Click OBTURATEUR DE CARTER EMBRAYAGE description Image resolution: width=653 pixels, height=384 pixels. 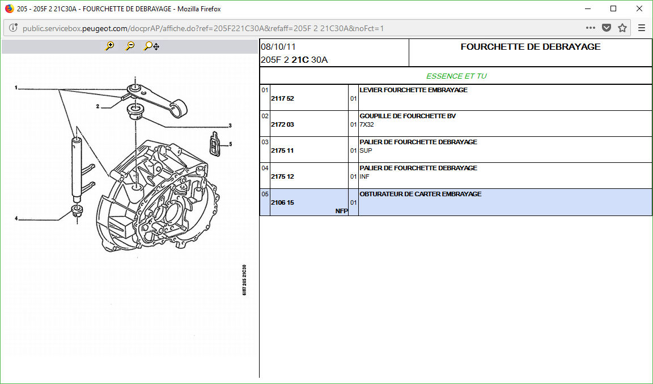421,194
